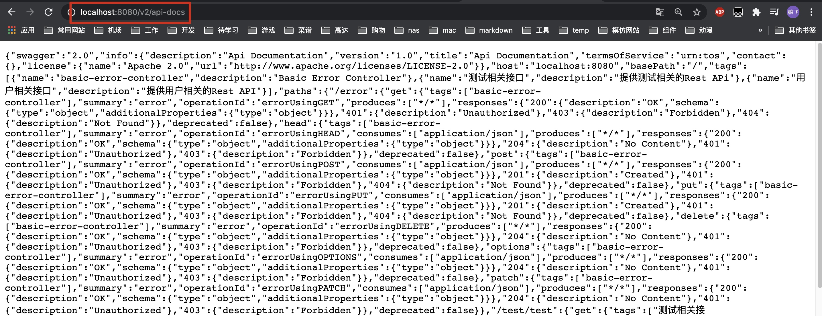Open the 其他书签 folder
The height and width of the screenshot is (316, 822).
point(795,30)
